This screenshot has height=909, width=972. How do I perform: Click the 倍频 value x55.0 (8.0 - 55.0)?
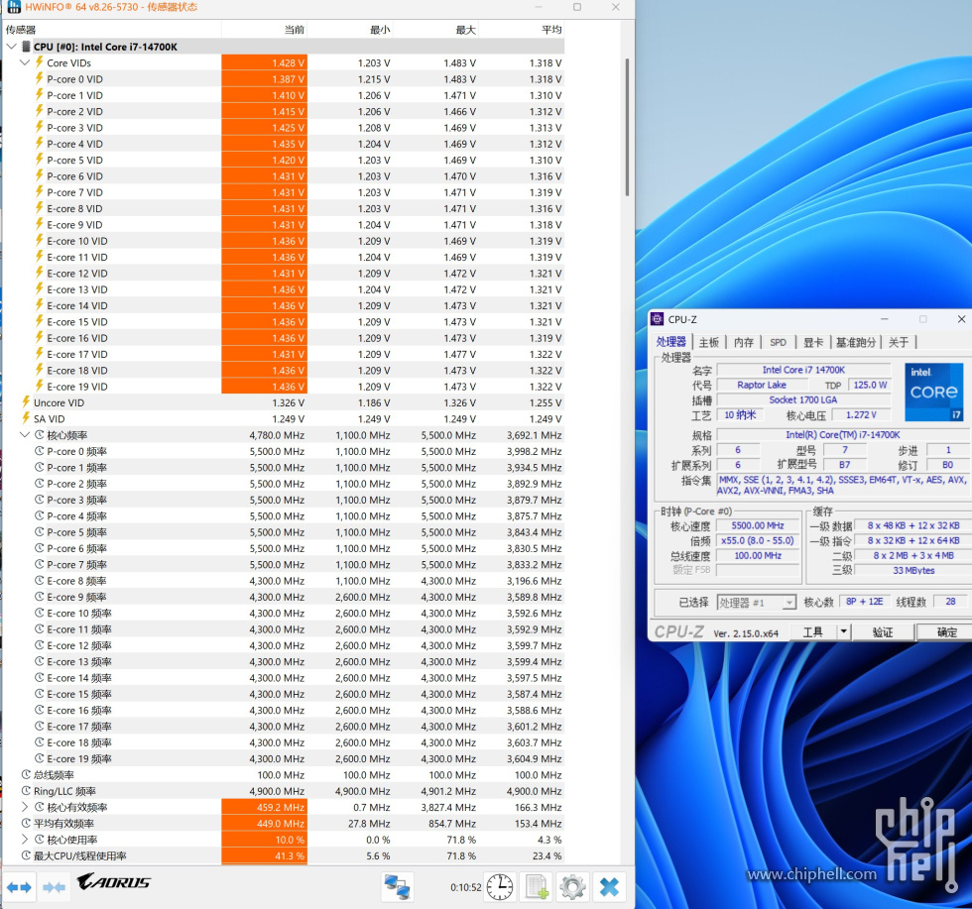coord(758,540)
